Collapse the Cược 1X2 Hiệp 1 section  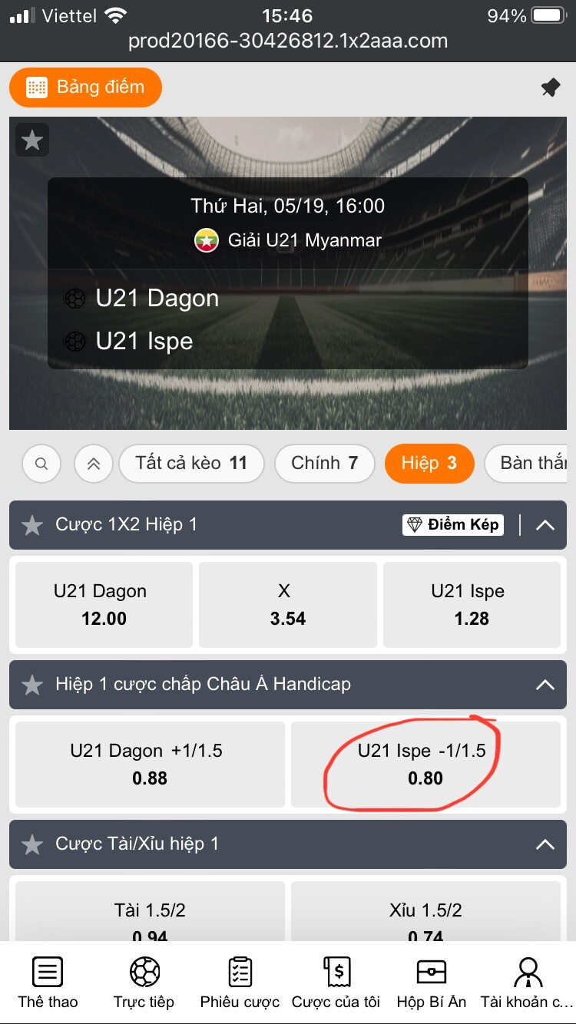click(545, 525)
